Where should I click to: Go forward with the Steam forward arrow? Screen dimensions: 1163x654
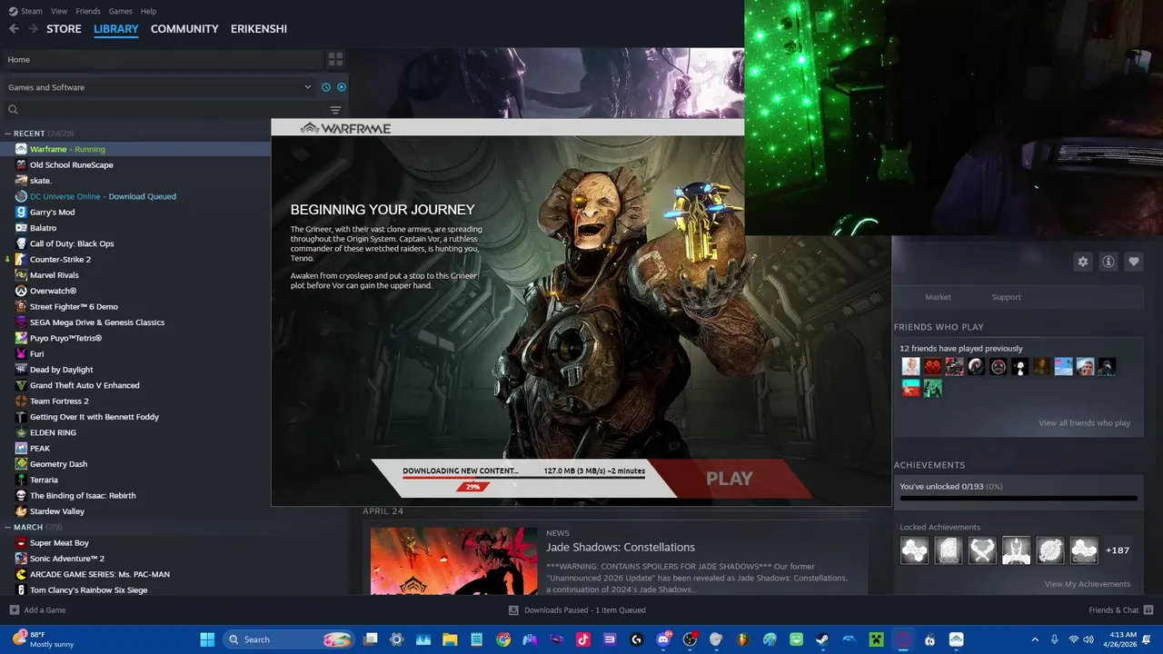point(33,29)
